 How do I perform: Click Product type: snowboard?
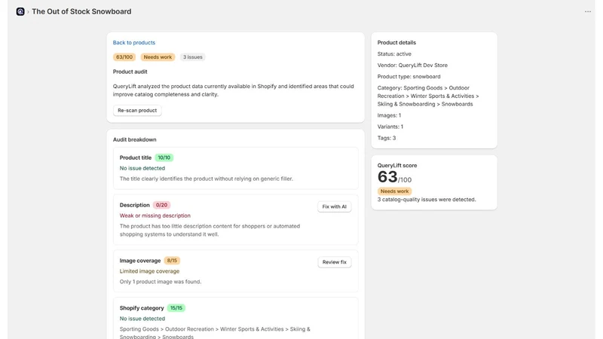(x=409, y=77)
